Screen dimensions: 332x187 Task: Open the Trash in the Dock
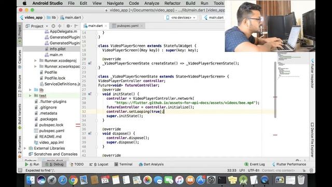tap(301, 180)
